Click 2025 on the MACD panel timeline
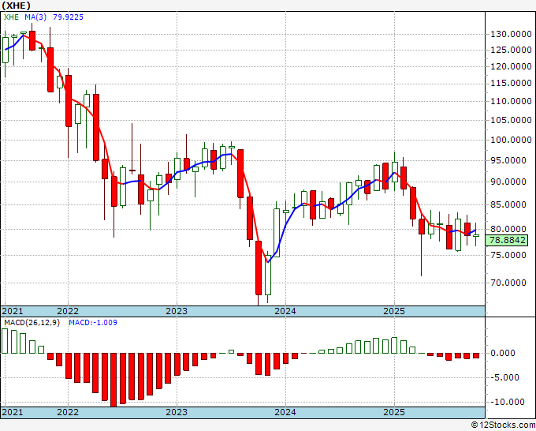This screenshot has height=431, width=536. 394,412
